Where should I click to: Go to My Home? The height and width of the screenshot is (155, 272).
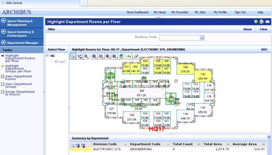tap(160, 12)
